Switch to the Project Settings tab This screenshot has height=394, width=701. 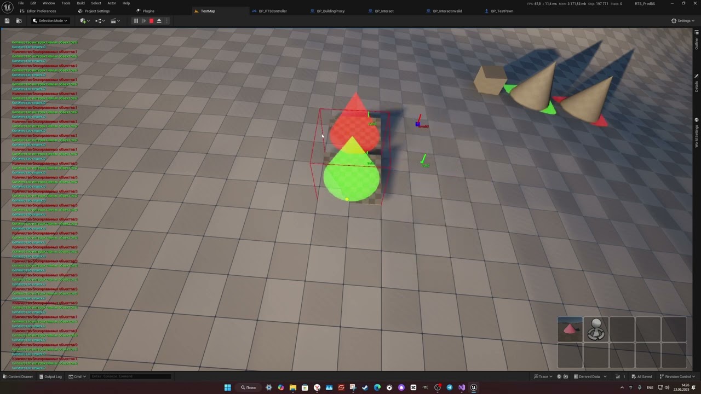[94, 11]
